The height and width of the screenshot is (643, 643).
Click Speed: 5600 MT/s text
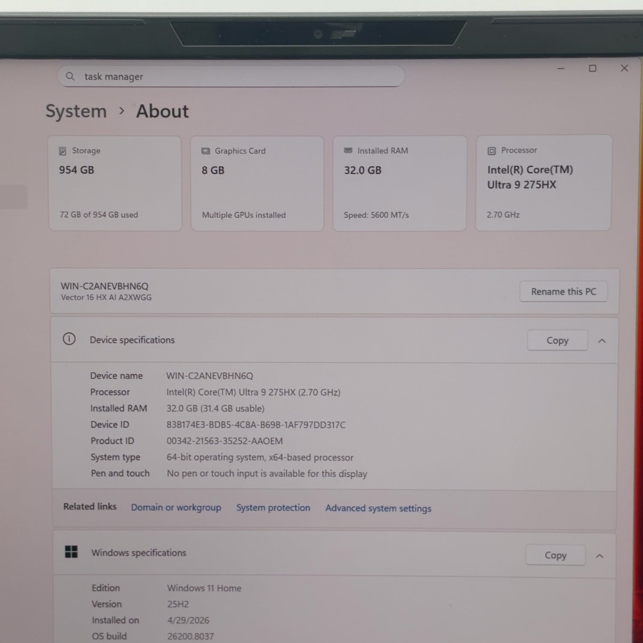[x=376, y=215]
